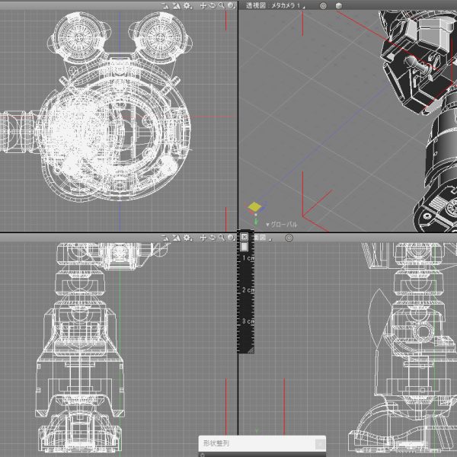Click the target icon in the perspective view header
The image size is (457, 457).
click(323, 5)
